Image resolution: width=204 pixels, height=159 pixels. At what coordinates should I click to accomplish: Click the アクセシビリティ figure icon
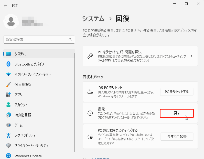click(x=8, y=135)
